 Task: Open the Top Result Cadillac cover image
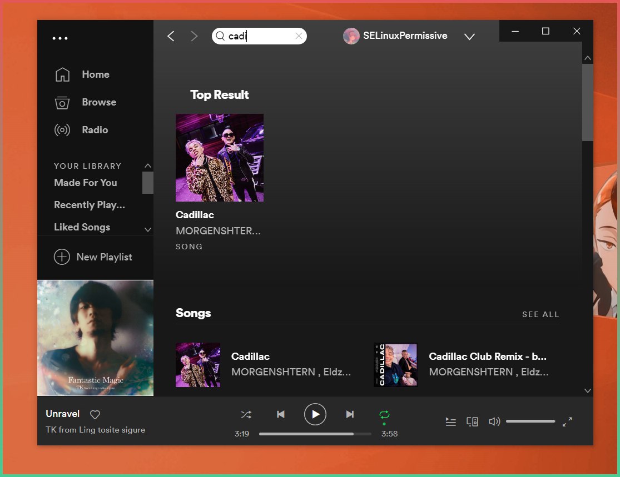pyautogui.click(x=220, y=158)
